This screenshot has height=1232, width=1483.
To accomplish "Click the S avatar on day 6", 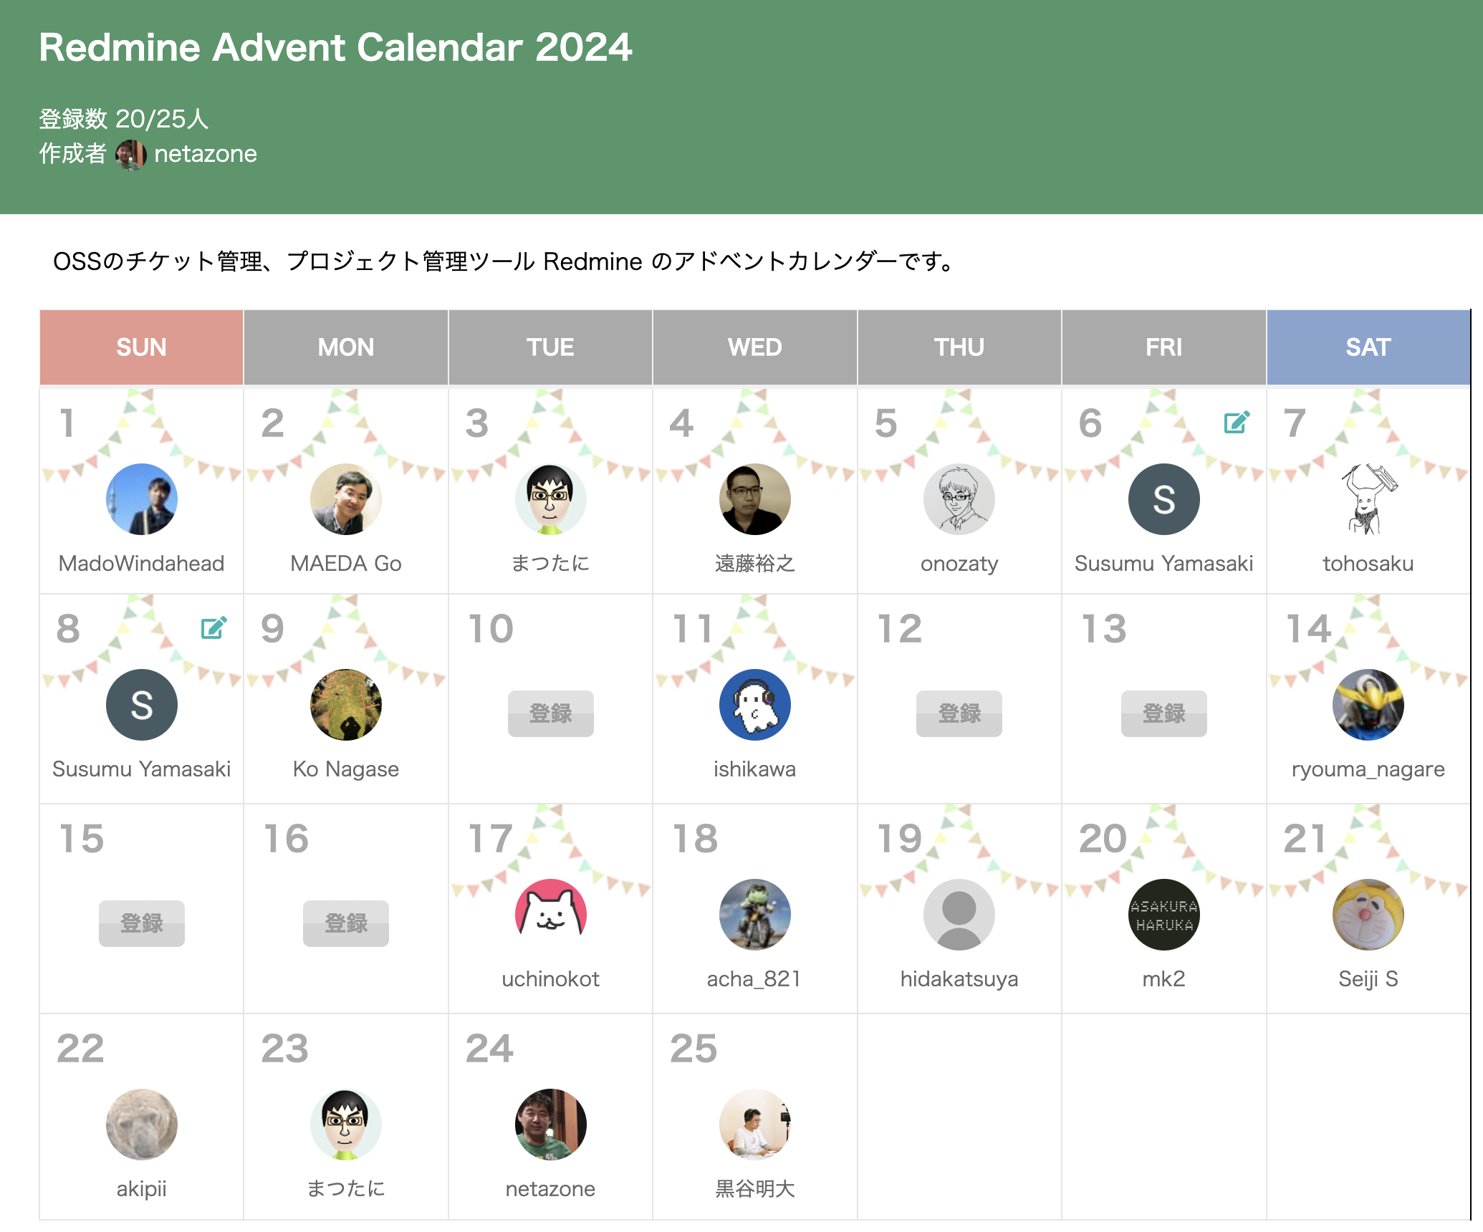I will (1163, 499).
